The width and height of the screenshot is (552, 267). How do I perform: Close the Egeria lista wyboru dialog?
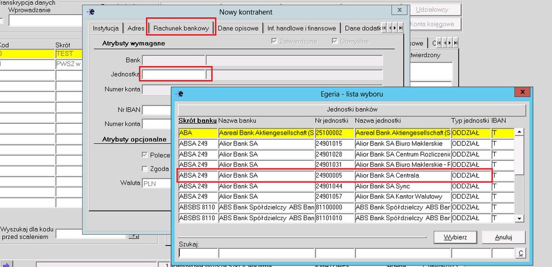[523, 92]
